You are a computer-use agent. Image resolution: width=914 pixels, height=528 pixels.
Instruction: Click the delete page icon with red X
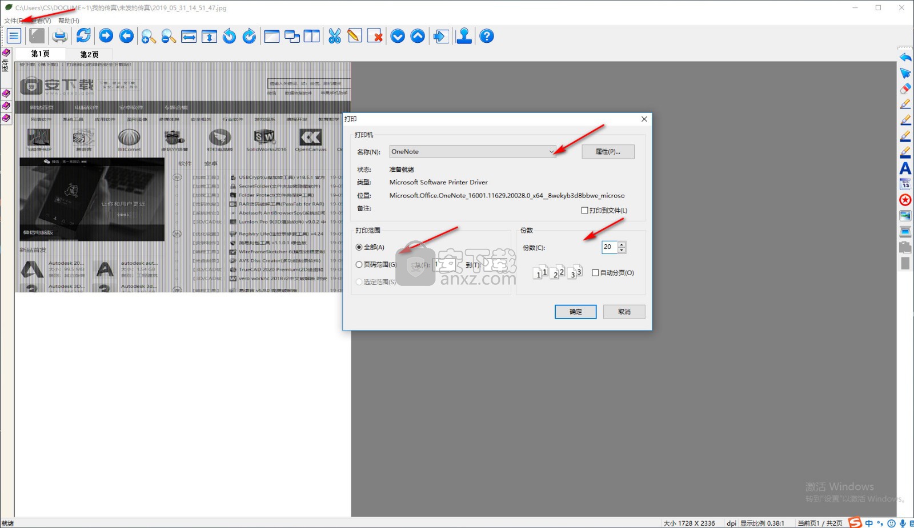click(375, 36)
